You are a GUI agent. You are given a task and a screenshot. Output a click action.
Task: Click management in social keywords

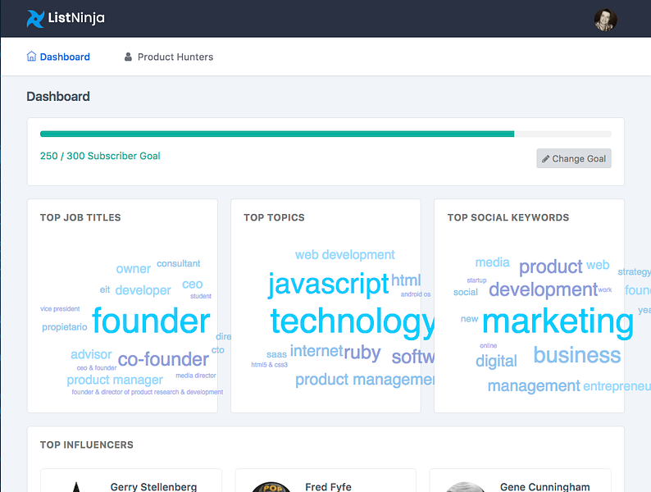534,385
